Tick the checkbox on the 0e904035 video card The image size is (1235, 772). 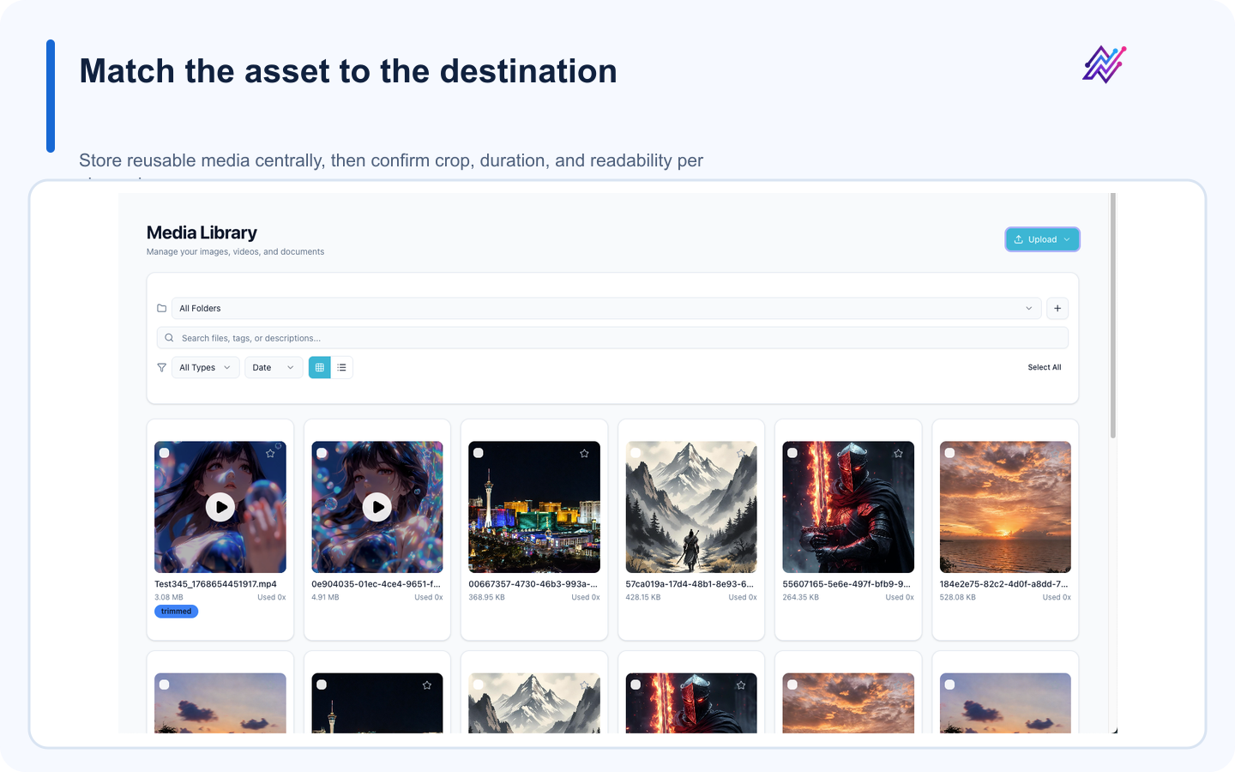[x=322, y=453]
